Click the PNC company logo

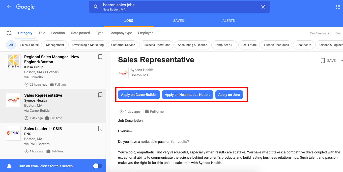[x=13, y=133]
